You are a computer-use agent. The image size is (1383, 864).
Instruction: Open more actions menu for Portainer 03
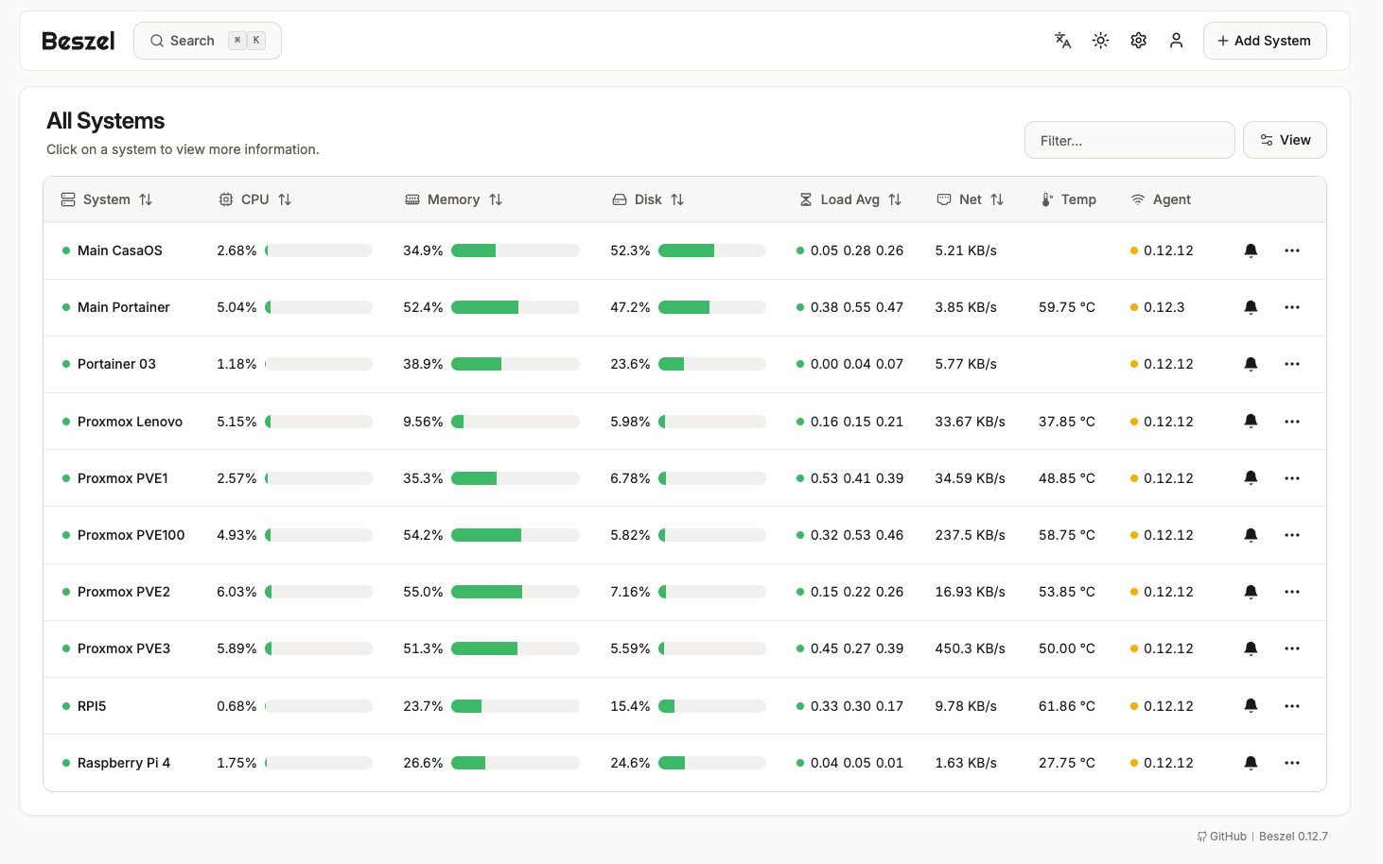pyautogui.click(x=1292, y=364)
